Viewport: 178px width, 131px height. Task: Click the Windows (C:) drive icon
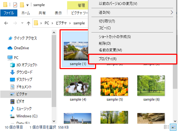12,116
